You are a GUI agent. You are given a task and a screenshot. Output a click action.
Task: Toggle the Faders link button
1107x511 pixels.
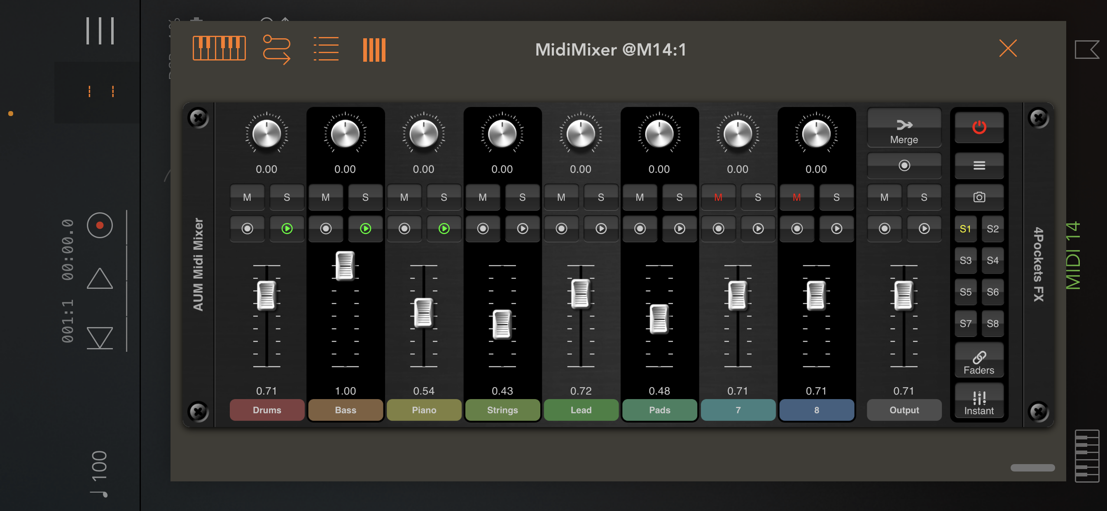point(979,361)
